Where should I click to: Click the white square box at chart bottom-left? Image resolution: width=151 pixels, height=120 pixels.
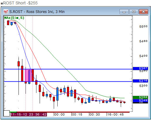point(6,113)
